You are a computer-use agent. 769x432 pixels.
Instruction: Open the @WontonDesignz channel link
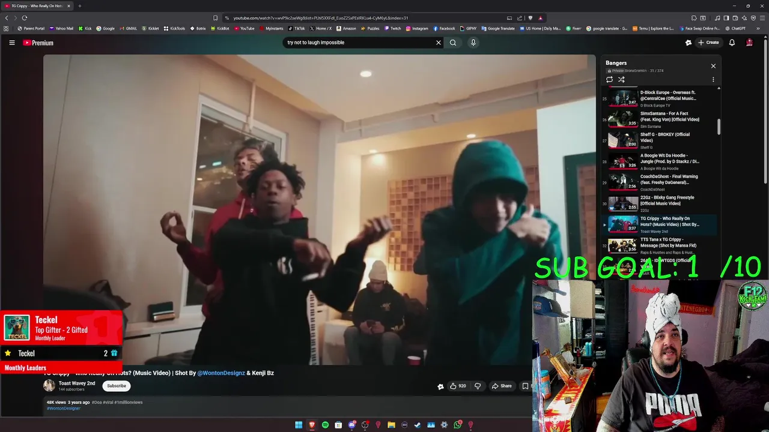click(221, 373)
